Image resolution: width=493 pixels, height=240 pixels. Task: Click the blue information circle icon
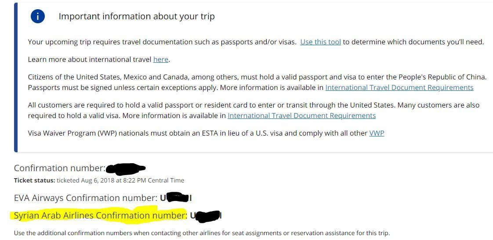point(38,16)
